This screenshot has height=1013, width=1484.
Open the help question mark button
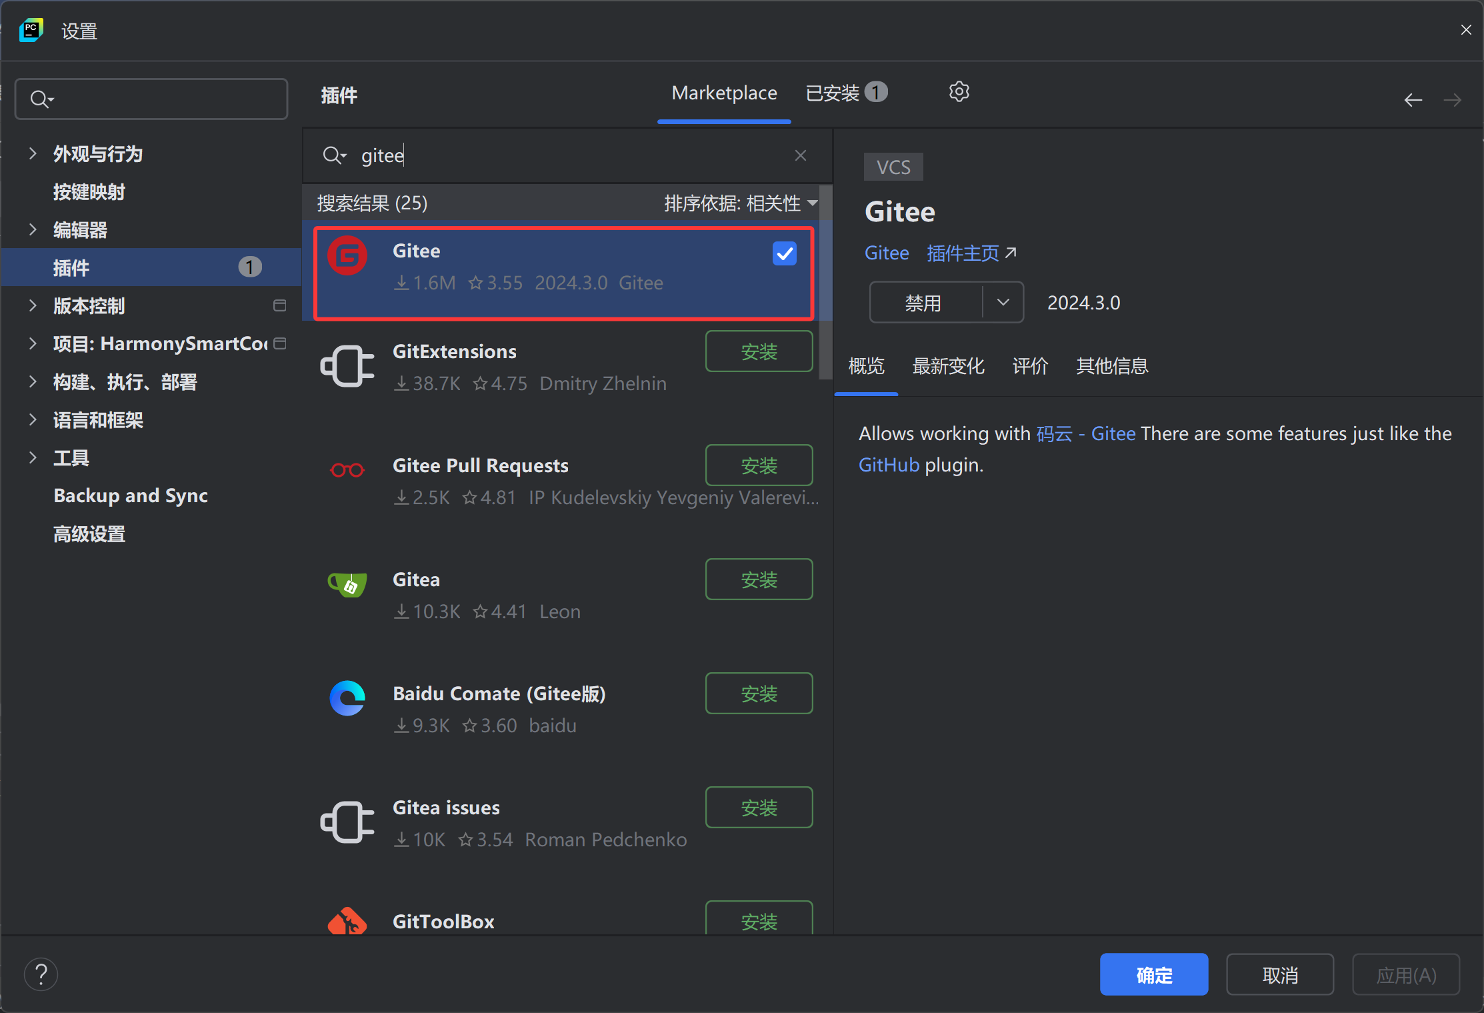coord(41,974)
